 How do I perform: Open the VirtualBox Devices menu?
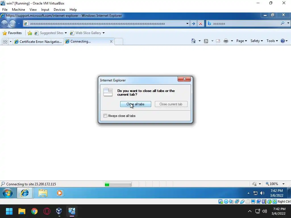[x=59, y=10]
